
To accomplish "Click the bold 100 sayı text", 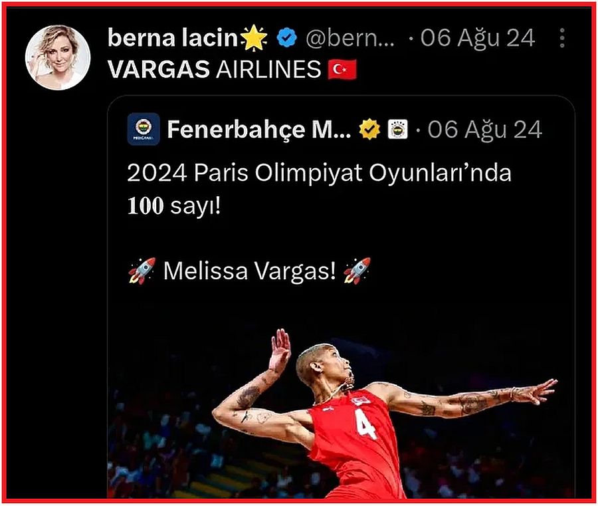I will coord(174,206).
